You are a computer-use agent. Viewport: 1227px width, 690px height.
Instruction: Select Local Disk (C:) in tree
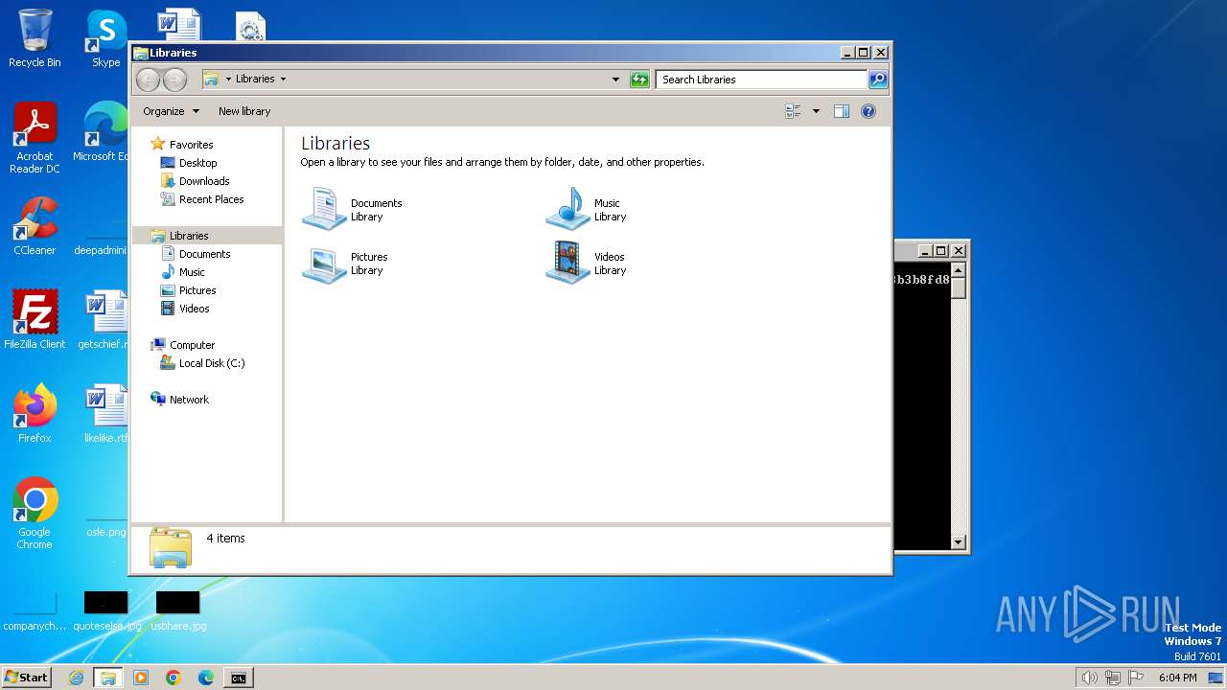(211, 363)
